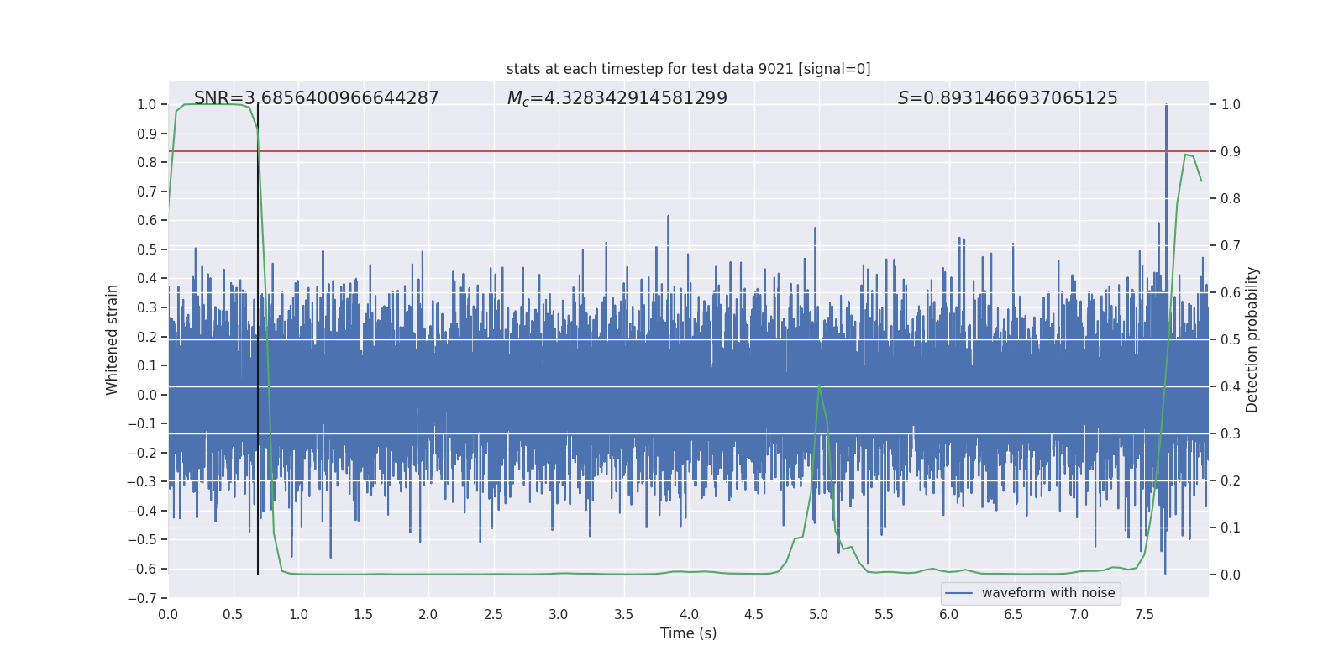Click the 0.5 tick on the right probability axis
This screenshot has width=1344, height=672.
[x=1231, y=340]
